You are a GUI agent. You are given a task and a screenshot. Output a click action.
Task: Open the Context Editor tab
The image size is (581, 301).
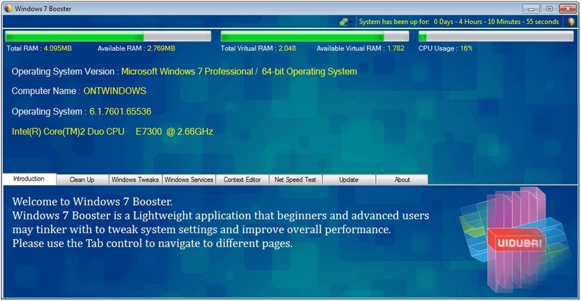point(243,180)
